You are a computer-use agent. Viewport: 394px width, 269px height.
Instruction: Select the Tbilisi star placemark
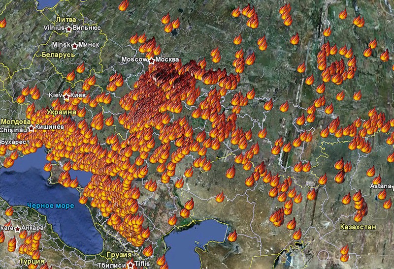click(x=131, y=265)
